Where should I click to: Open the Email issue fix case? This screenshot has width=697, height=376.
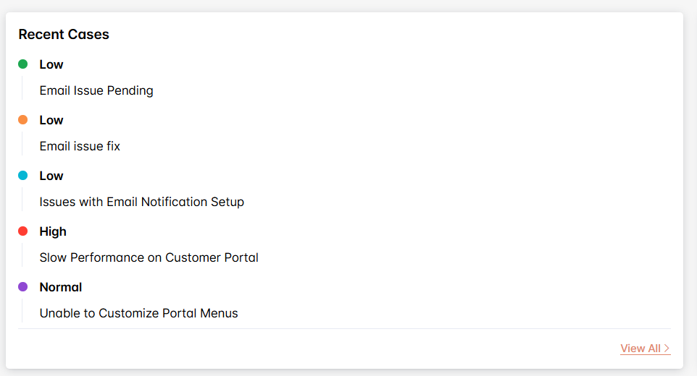point(80,147)
